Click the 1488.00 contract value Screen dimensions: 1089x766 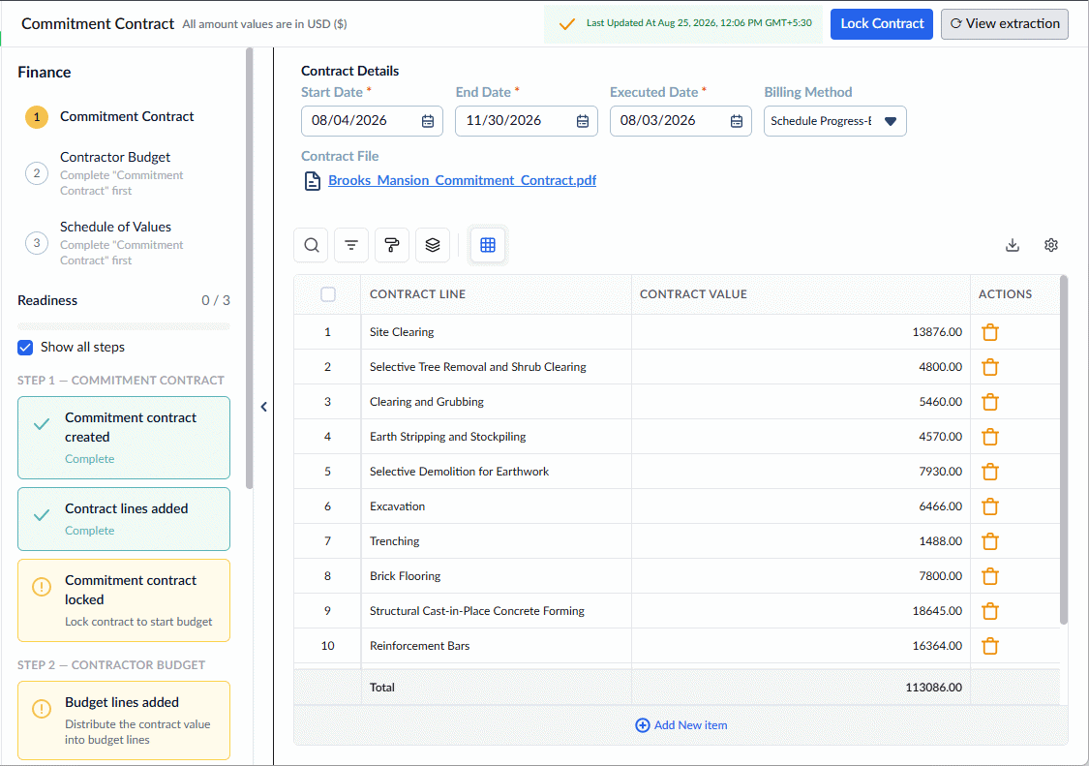[x=940, y=540]
